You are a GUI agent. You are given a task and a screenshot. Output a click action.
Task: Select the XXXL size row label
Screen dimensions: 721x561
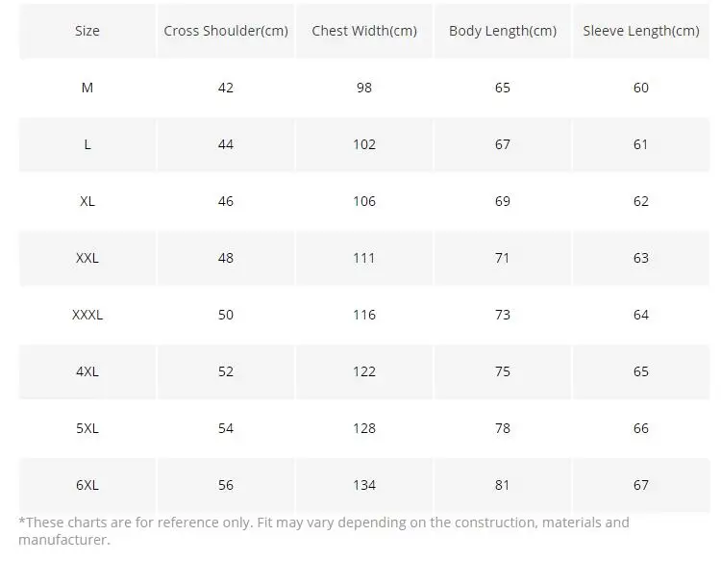pyautogui.click(x=87, y=315)
